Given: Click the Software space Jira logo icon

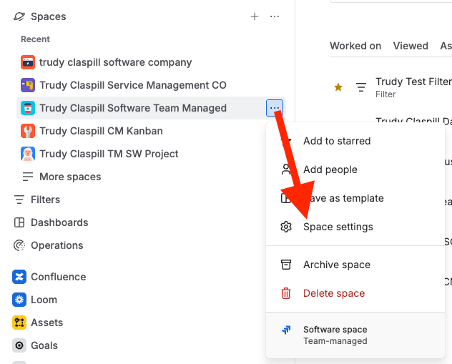Looking at the screenshot, I should pos(286,330).
